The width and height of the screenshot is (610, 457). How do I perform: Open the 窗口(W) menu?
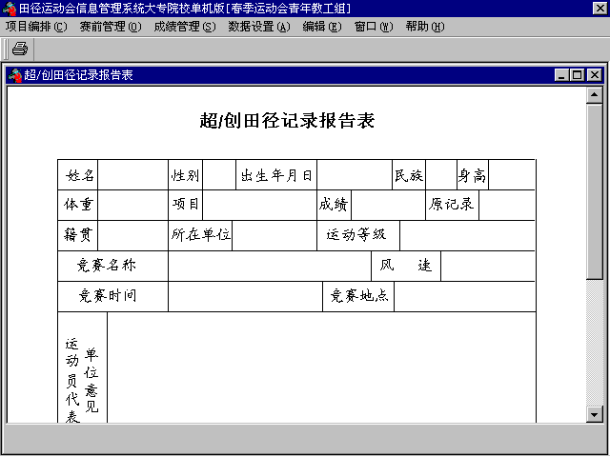click(374, 27)
